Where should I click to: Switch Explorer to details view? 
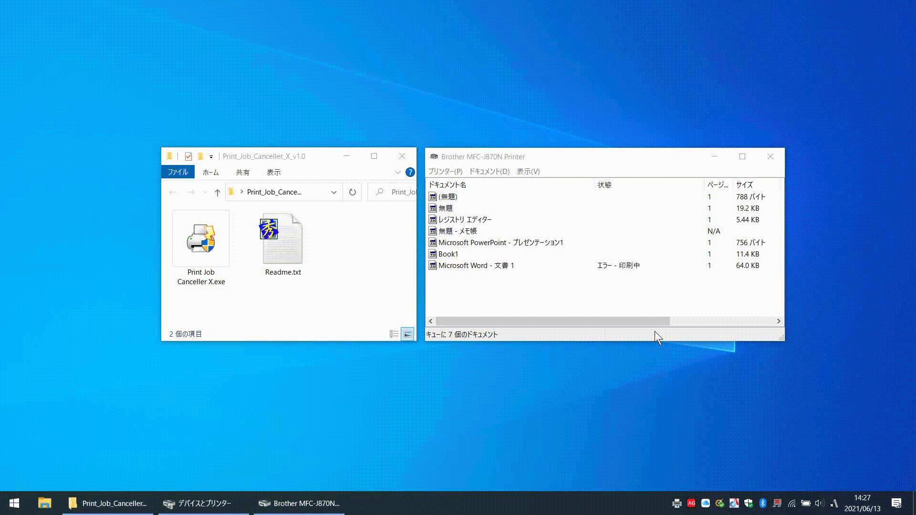point(394,334)
